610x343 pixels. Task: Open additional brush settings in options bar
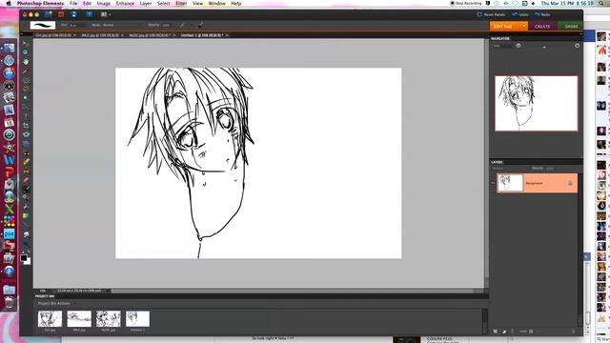point(200,25)
